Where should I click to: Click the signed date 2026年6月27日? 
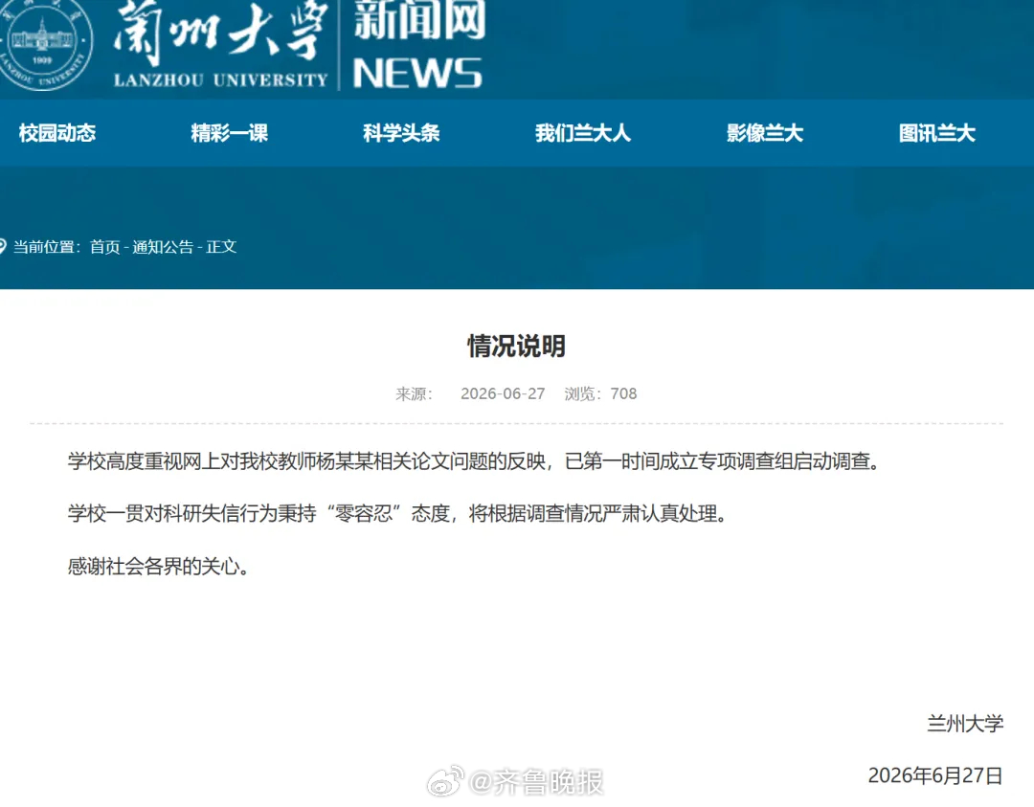935,775
